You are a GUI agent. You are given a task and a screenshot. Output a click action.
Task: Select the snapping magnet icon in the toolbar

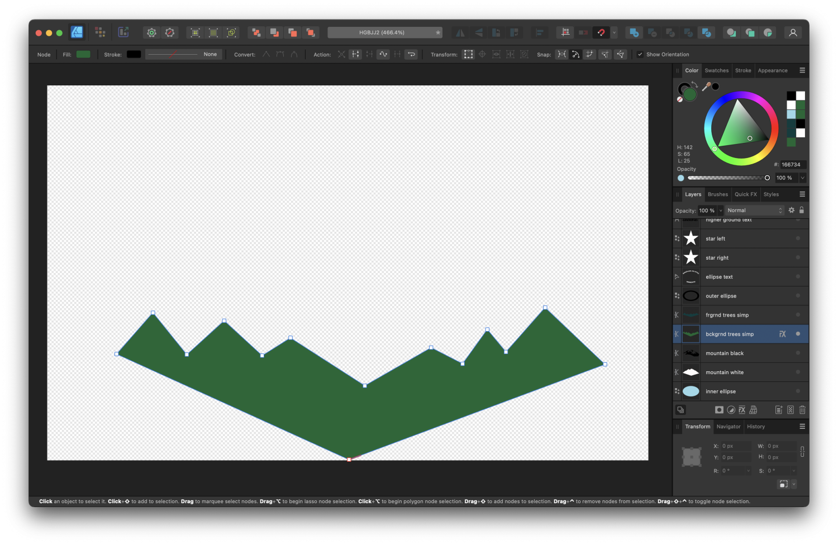(x=602, y=32)
